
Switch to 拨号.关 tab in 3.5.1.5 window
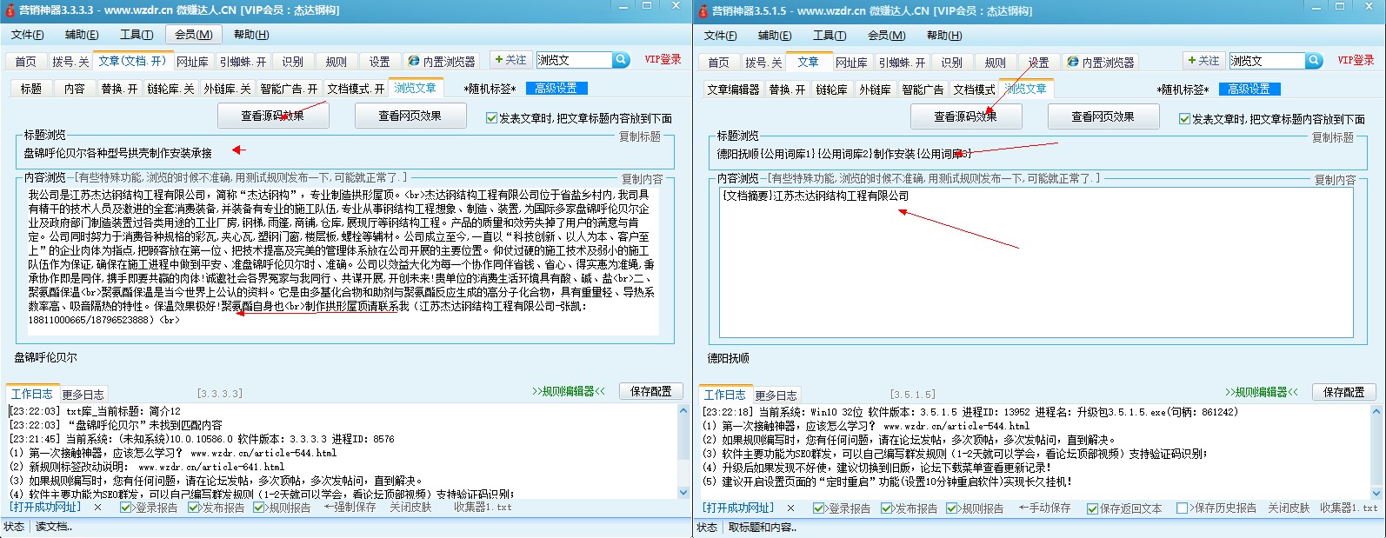[763, 63]
